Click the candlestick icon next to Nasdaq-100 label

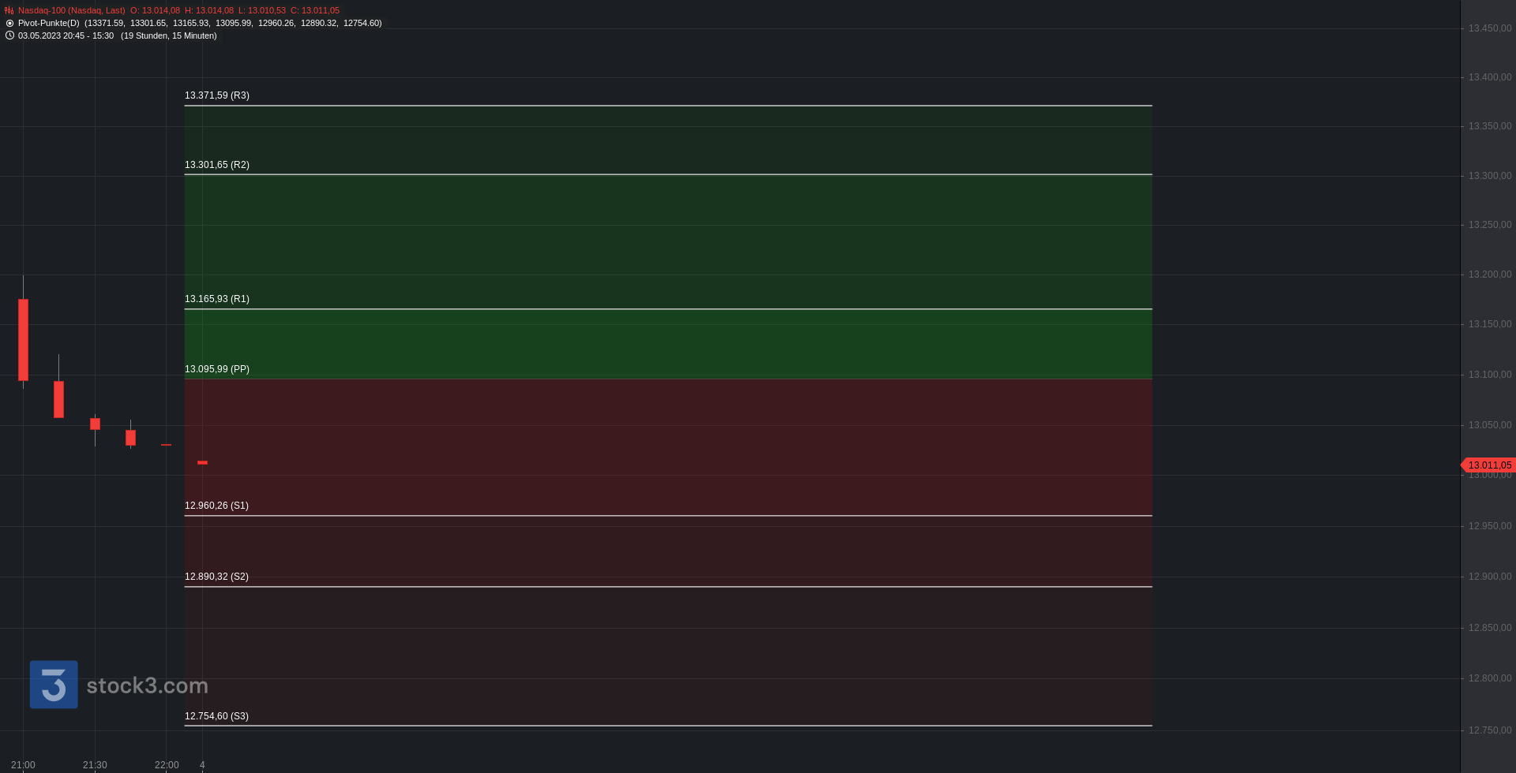coord(9,10)
